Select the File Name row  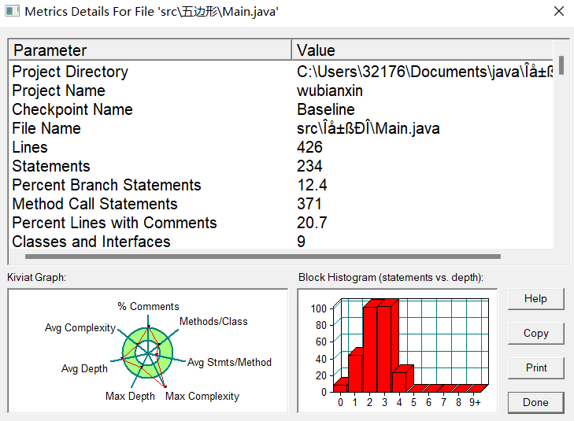click(x=281, y=128)
